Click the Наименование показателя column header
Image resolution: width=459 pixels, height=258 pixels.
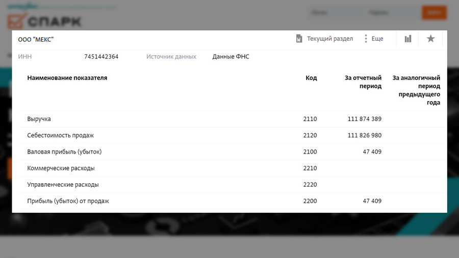pyautogui.click(x=67, y=78)
